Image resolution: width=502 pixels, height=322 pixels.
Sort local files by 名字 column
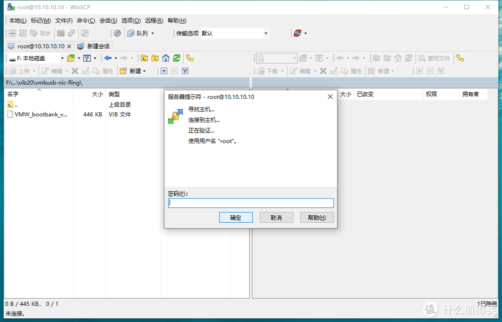[39, 94]
